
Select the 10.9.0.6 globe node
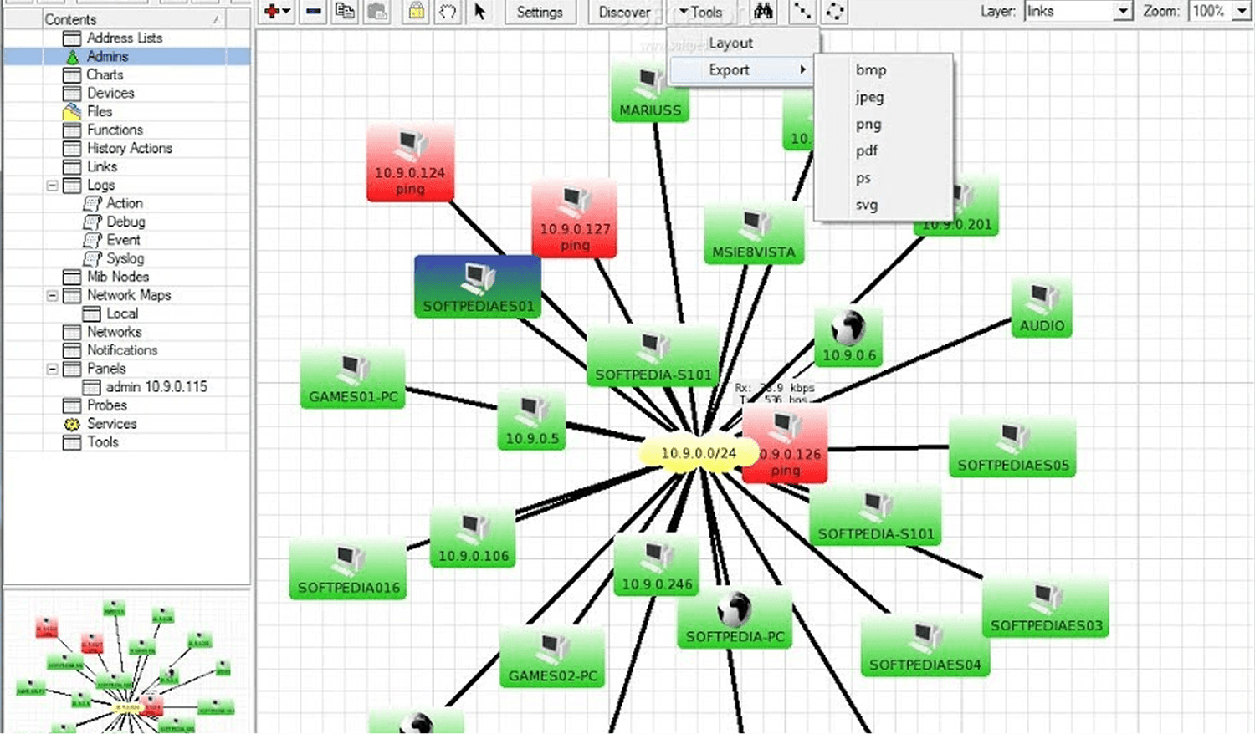[848, 336]
